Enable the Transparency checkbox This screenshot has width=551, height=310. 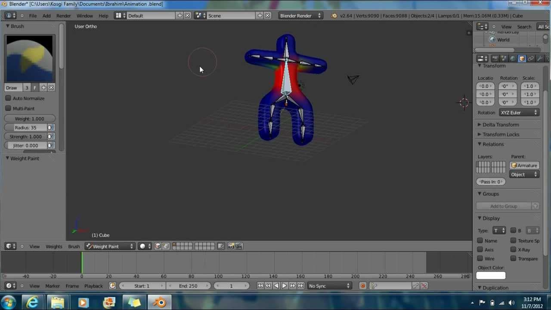click(x=513, y=259)
